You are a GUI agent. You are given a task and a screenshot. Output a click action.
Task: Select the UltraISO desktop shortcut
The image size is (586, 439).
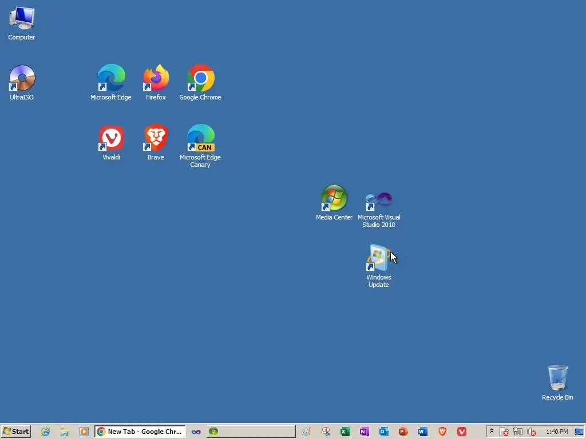pyautogui.click(x=22, y=82)
